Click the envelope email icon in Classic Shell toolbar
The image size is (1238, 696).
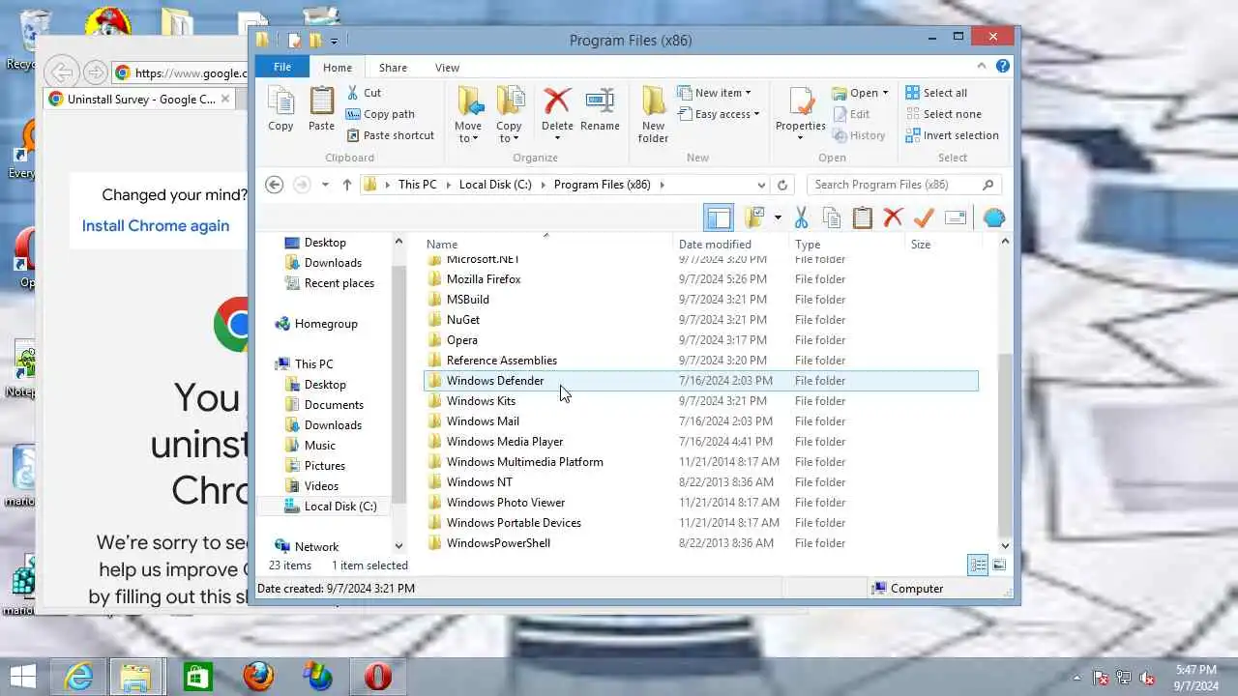pos(956,217)
